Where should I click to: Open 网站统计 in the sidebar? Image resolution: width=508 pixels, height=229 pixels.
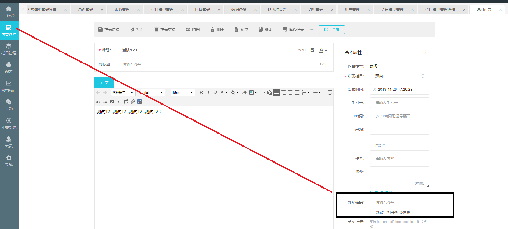9,86
